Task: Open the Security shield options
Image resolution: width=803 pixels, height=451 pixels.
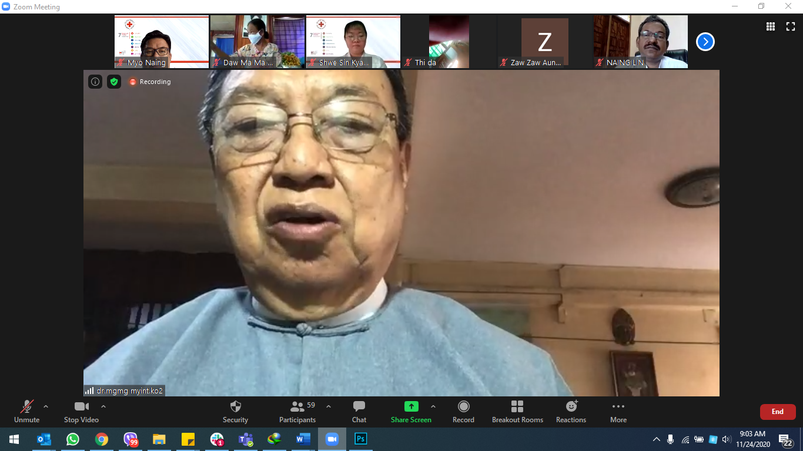Action: click(235, 411)
